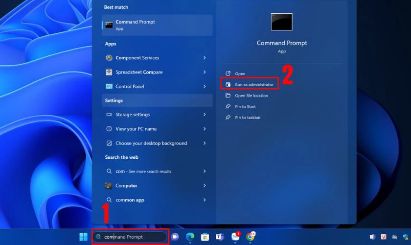Screen dimensions: 411x245
Task: Open Microsoft Store from the taskbar
Action: (205, 237)
